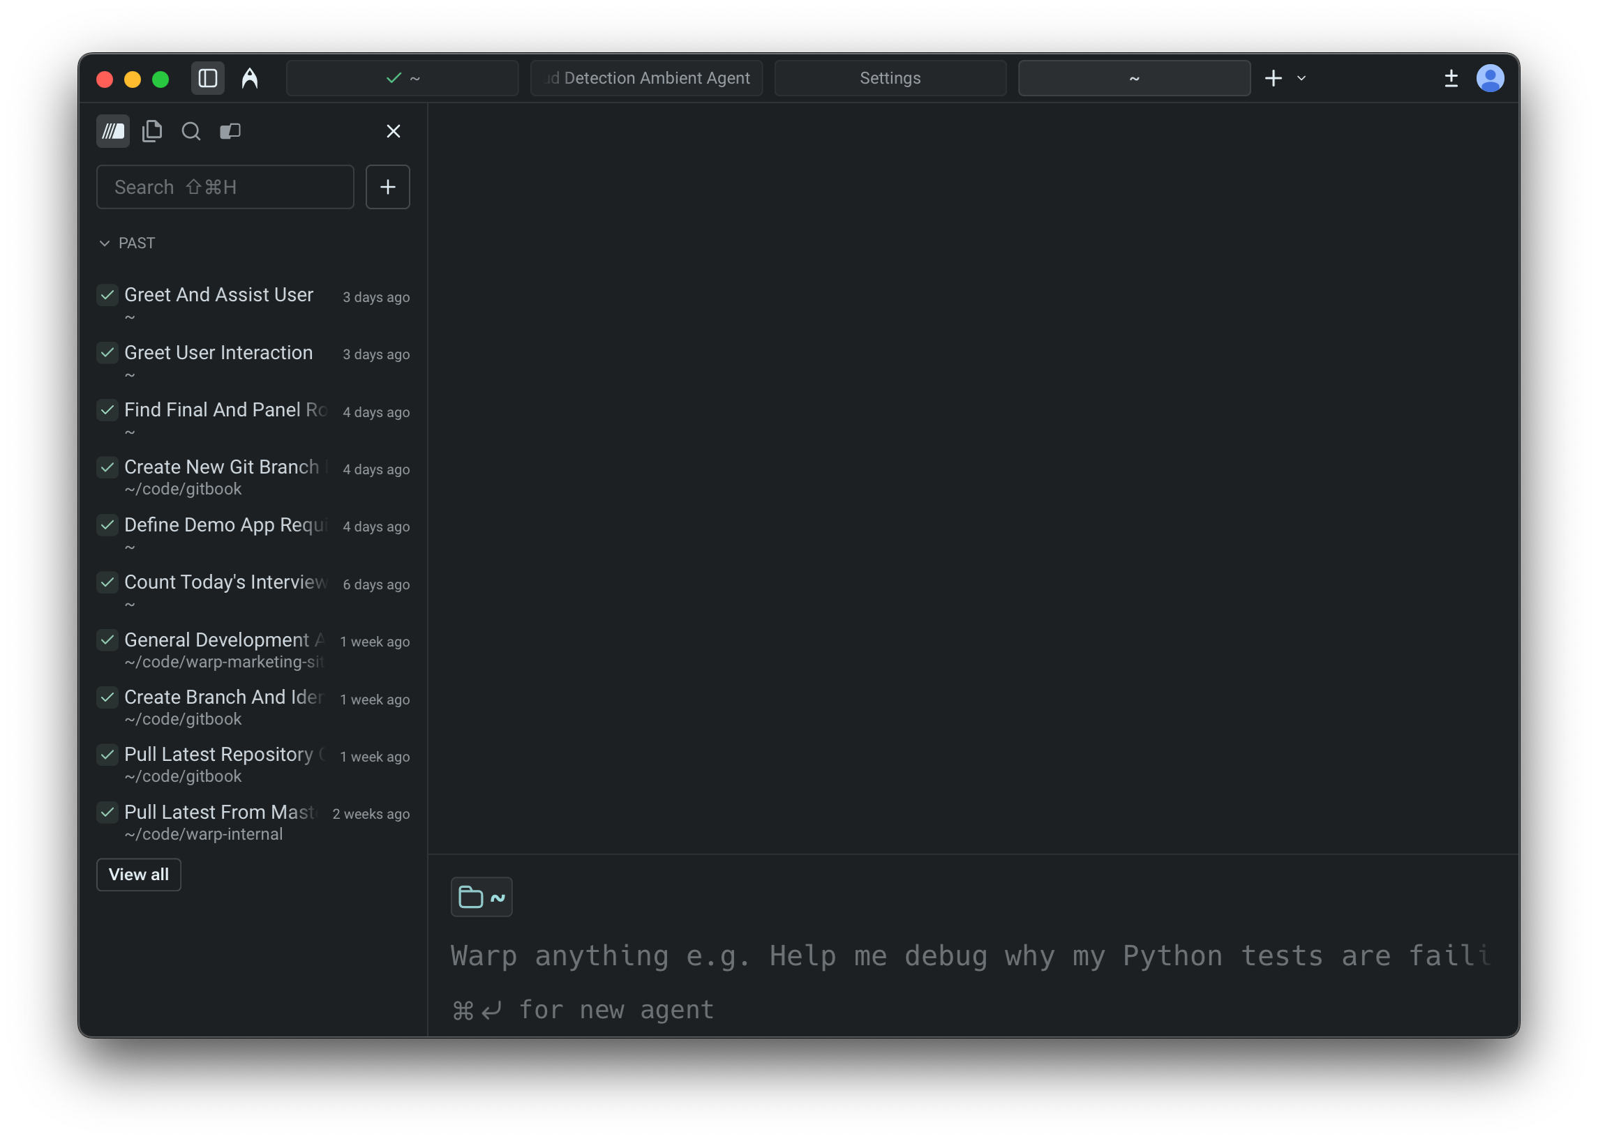
Task: Click the checkmark beside Create New Git Branch
Action: 107,467
